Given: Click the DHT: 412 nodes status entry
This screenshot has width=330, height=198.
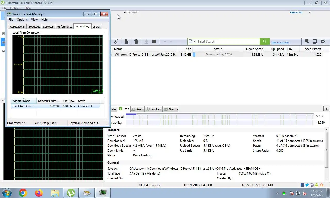Looking at the screenshot, I should [x=150, y=185].
